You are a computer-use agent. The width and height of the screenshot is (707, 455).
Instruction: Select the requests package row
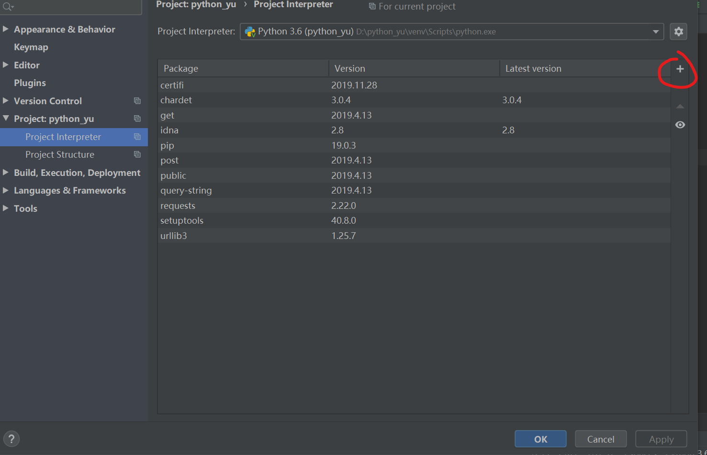(x=414, y=206)
